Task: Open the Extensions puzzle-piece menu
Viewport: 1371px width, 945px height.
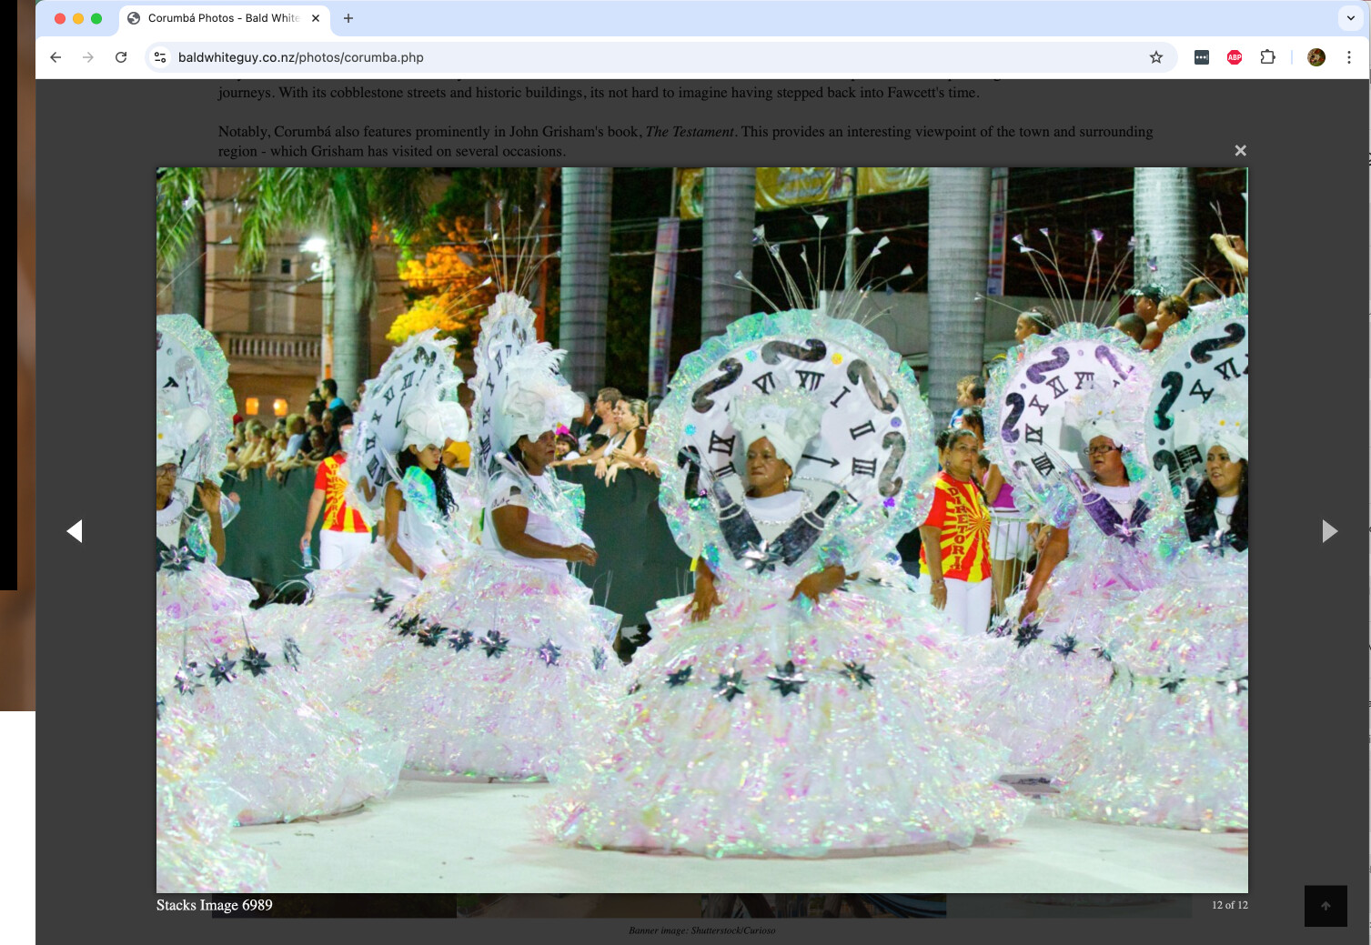Action: [1267, 57]
